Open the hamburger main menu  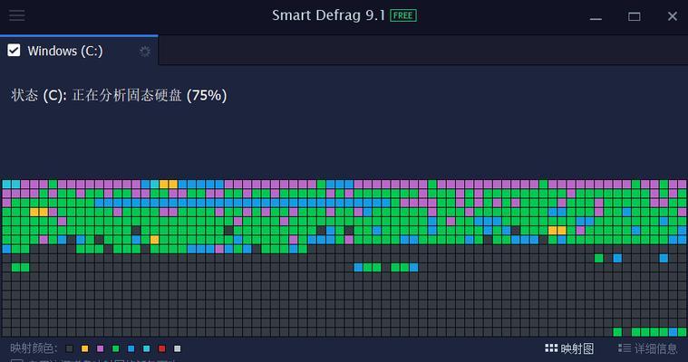[17, 15]
